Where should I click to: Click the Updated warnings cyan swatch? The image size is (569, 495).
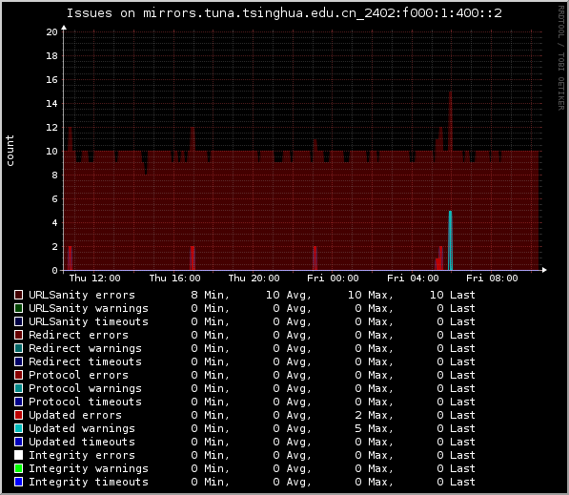coord(18,428)
